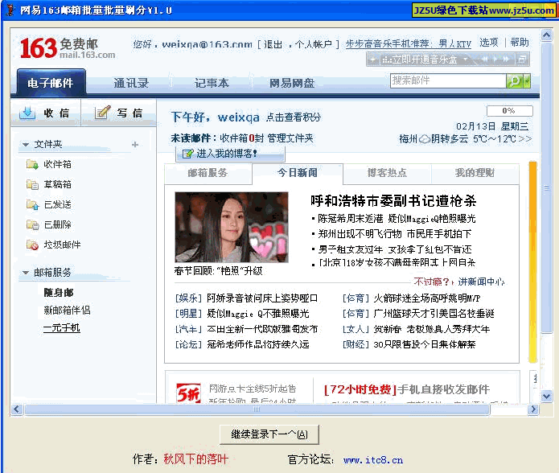Click the inbox download icon beside 收信

[27, 113]
